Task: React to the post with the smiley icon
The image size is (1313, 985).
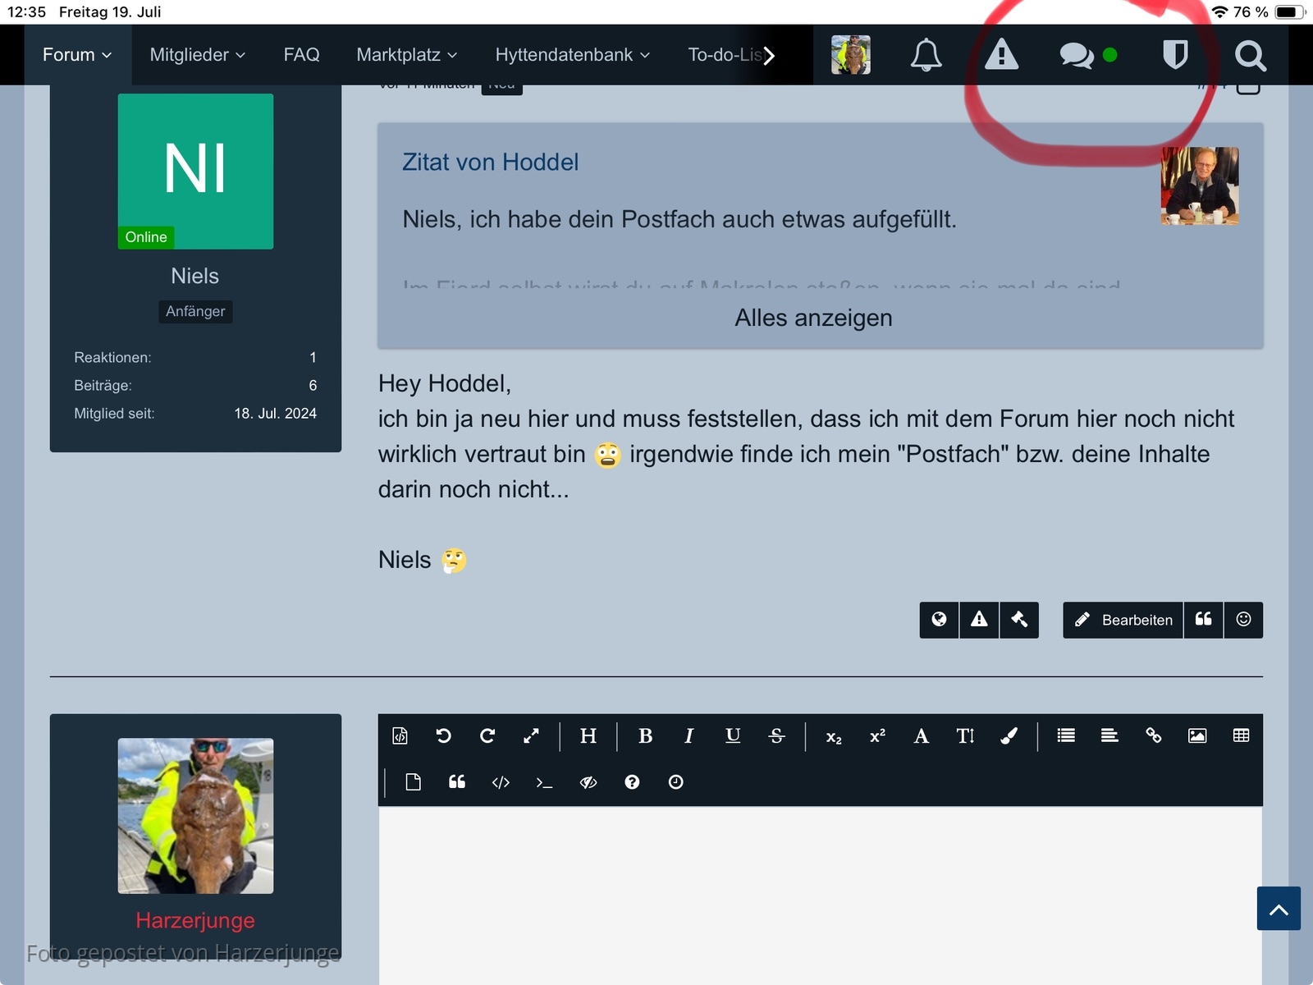Action: point(1243,620)
